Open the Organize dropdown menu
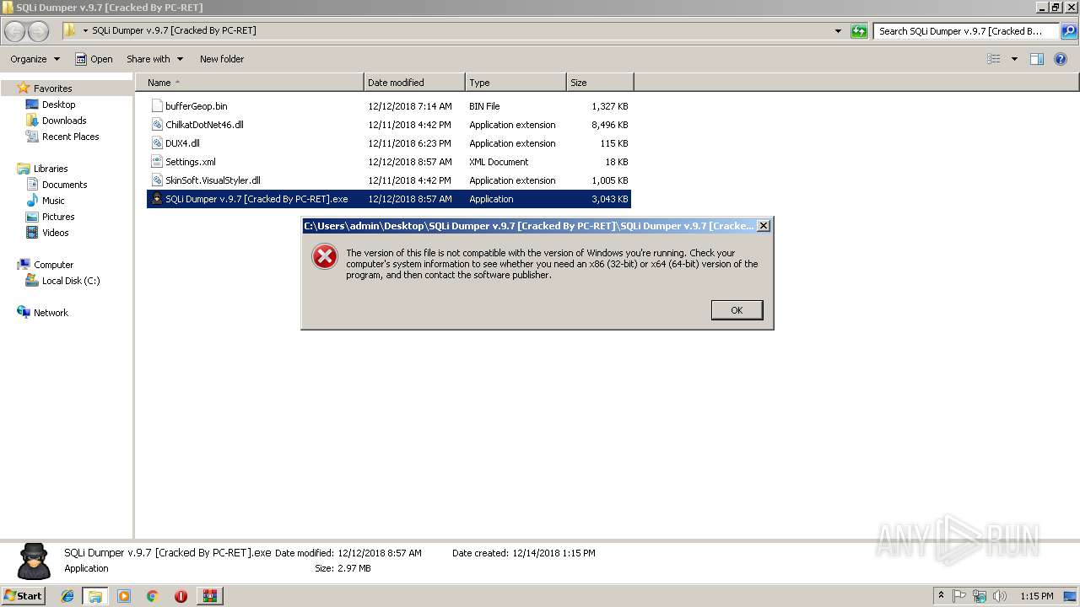1080x607 pixels. click(35, 59)
